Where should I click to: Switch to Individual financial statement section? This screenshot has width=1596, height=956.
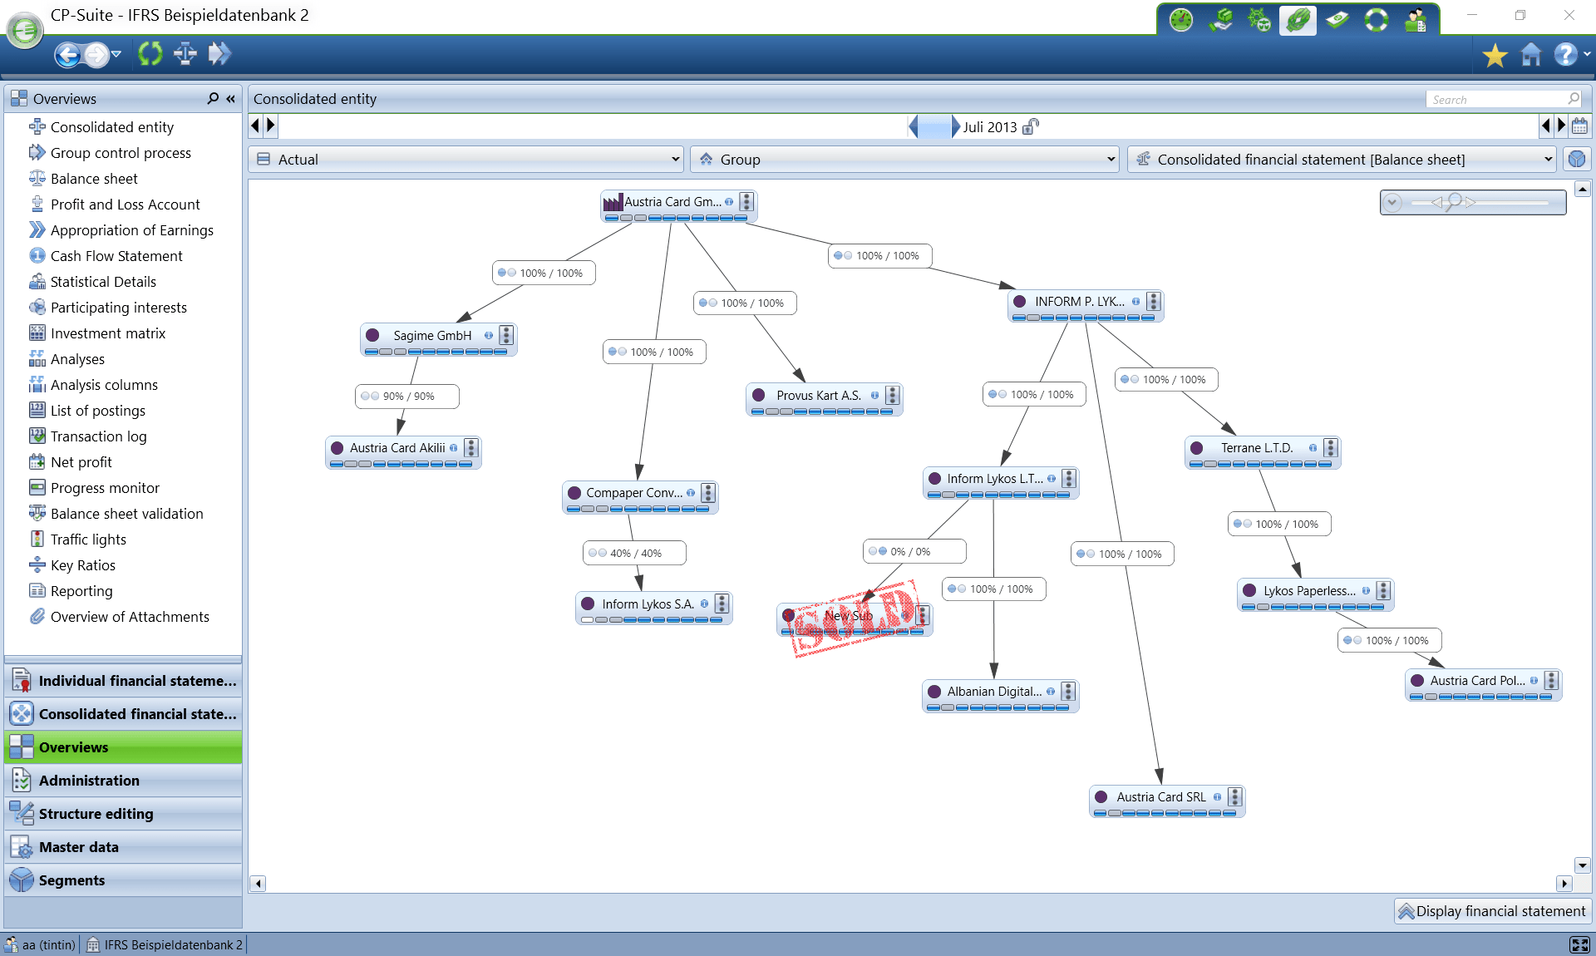(123, 681)
